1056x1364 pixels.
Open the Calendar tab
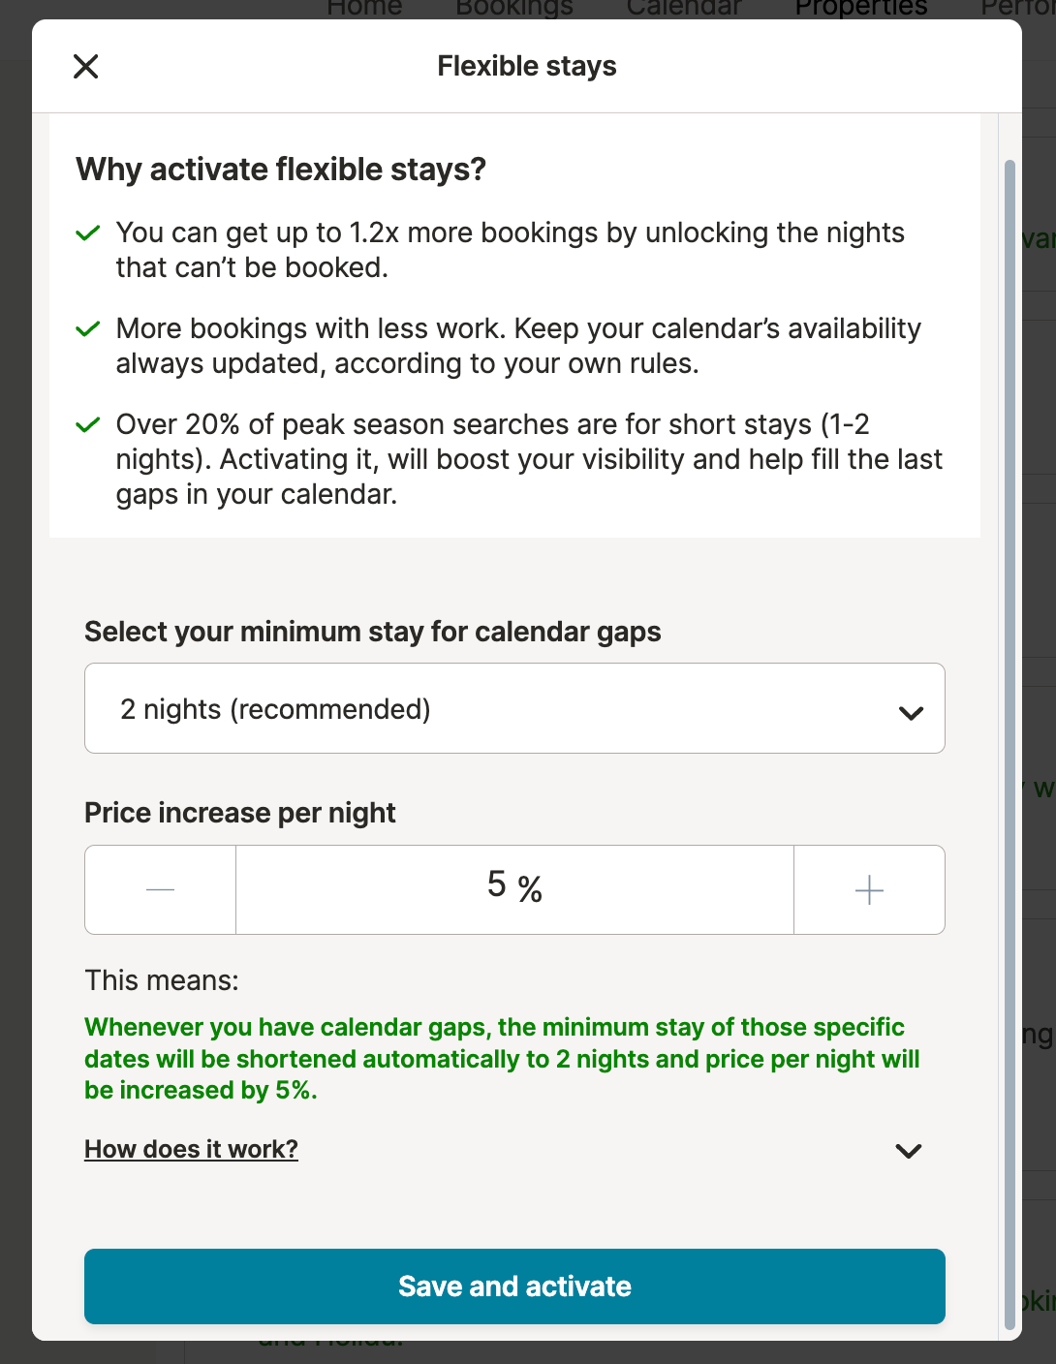684,8
